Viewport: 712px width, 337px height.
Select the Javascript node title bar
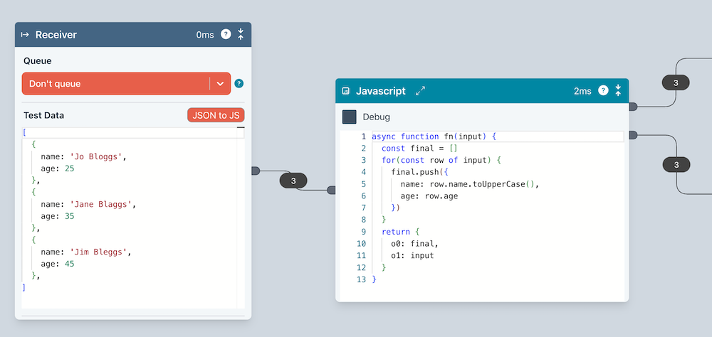tap(498, 91)
